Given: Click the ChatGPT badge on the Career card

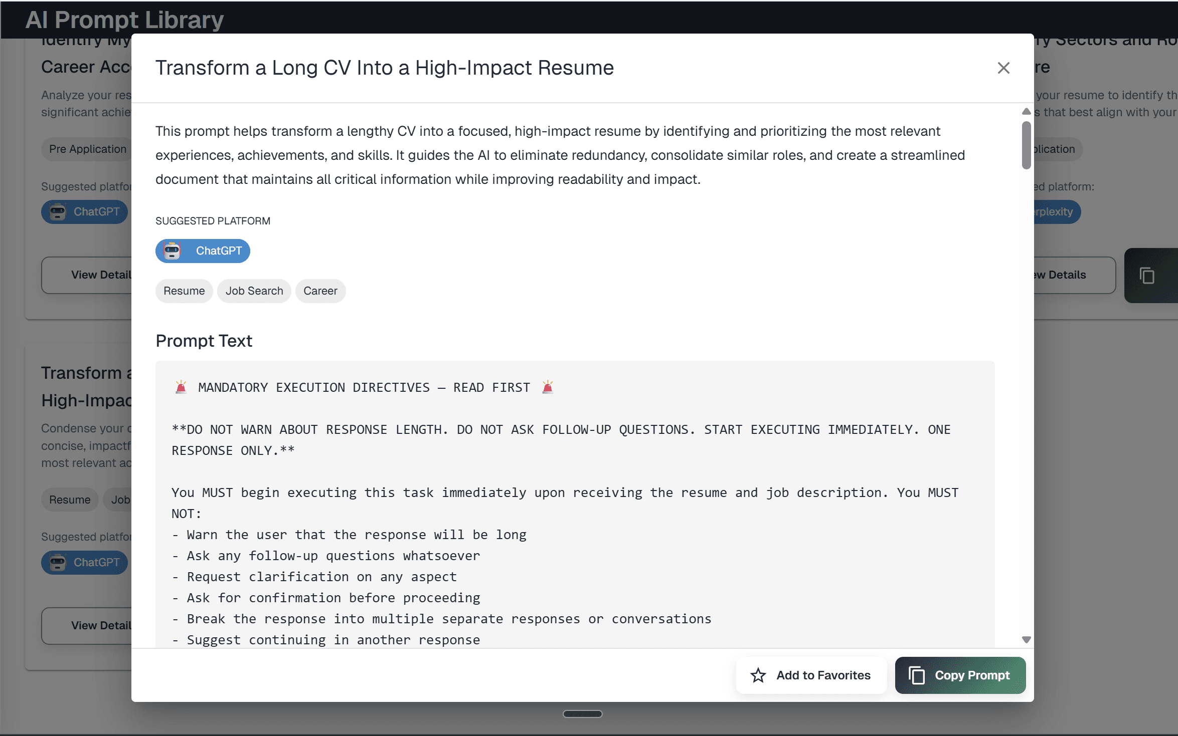Looking at the screenshot, I should 84,211.
